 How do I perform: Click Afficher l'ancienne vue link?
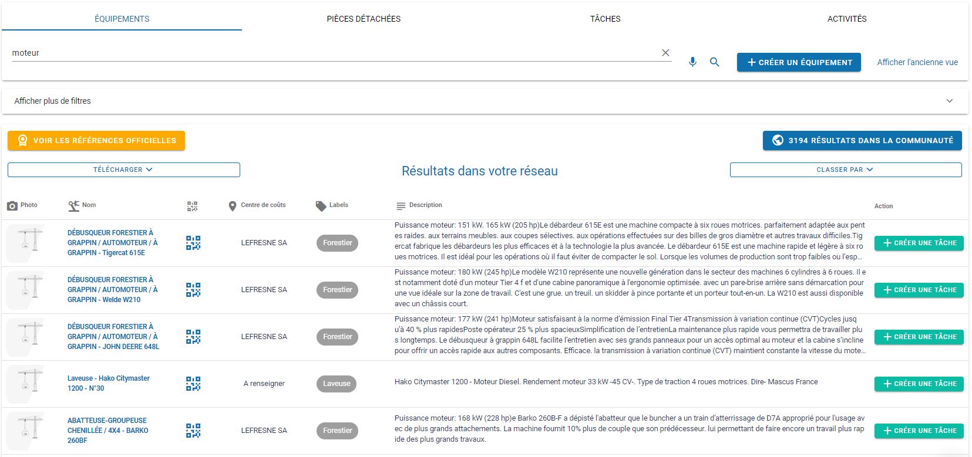917,62
